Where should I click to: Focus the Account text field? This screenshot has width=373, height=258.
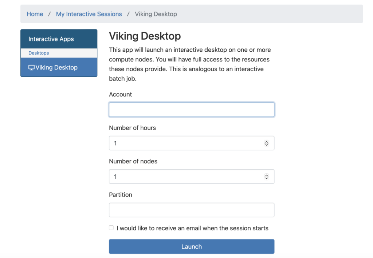click(191, 110)
